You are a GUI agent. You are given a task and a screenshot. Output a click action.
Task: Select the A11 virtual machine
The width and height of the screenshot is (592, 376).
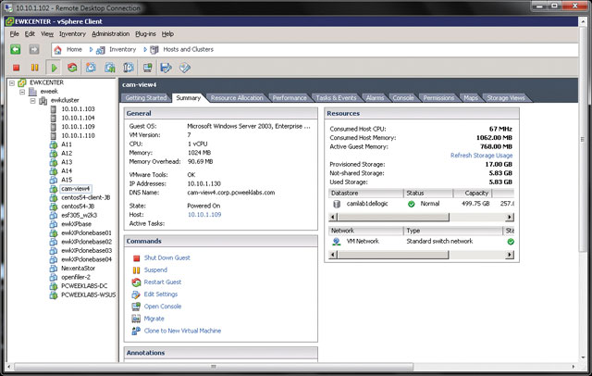click(x=67, y=144)
